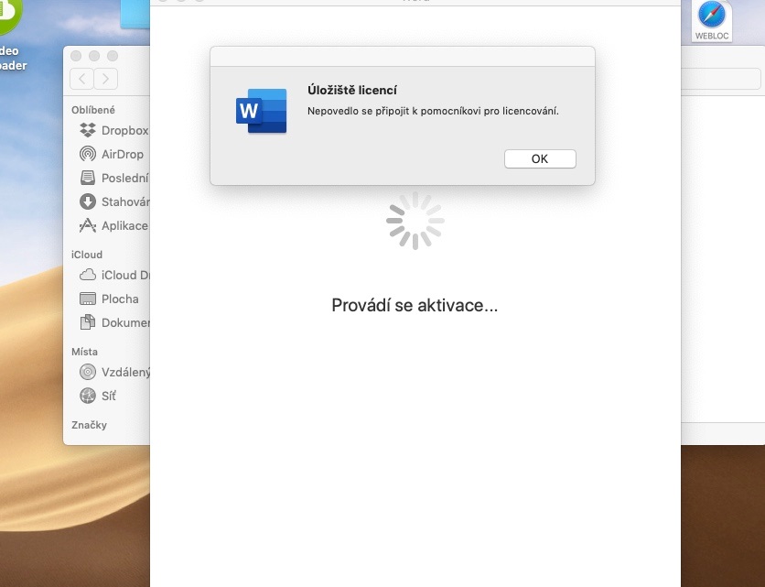Click the Úložiště licencí dialog heading
The image size is (765, 587).
351,90
